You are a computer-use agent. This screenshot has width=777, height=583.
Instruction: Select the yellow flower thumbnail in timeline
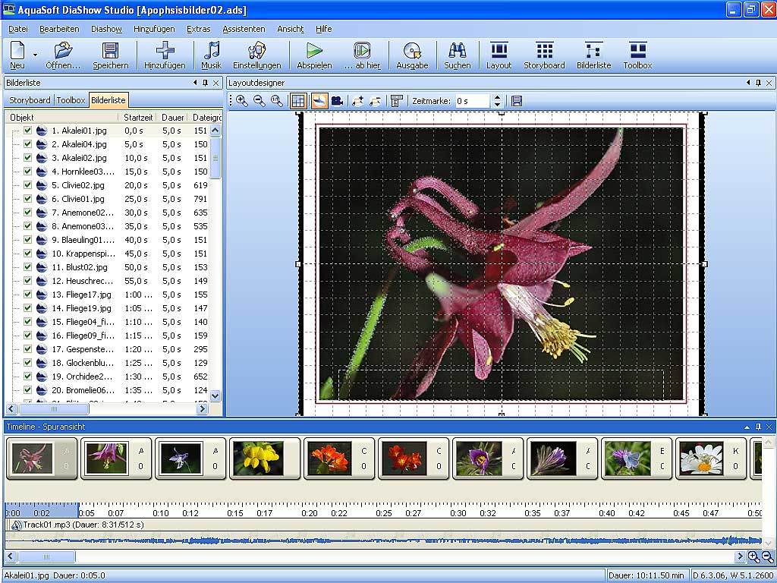click(x=258, y=459)
